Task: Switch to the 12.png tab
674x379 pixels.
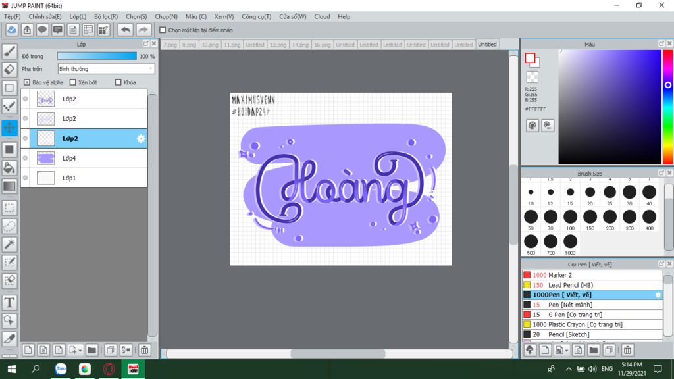Action: point(278,45)
